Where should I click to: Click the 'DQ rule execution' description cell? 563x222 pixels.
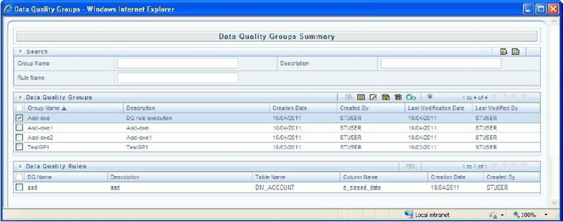pos(149,118)
